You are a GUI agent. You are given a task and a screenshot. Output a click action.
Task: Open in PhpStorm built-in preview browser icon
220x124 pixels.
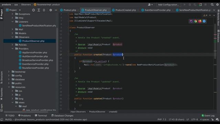[x=191, y=21]
